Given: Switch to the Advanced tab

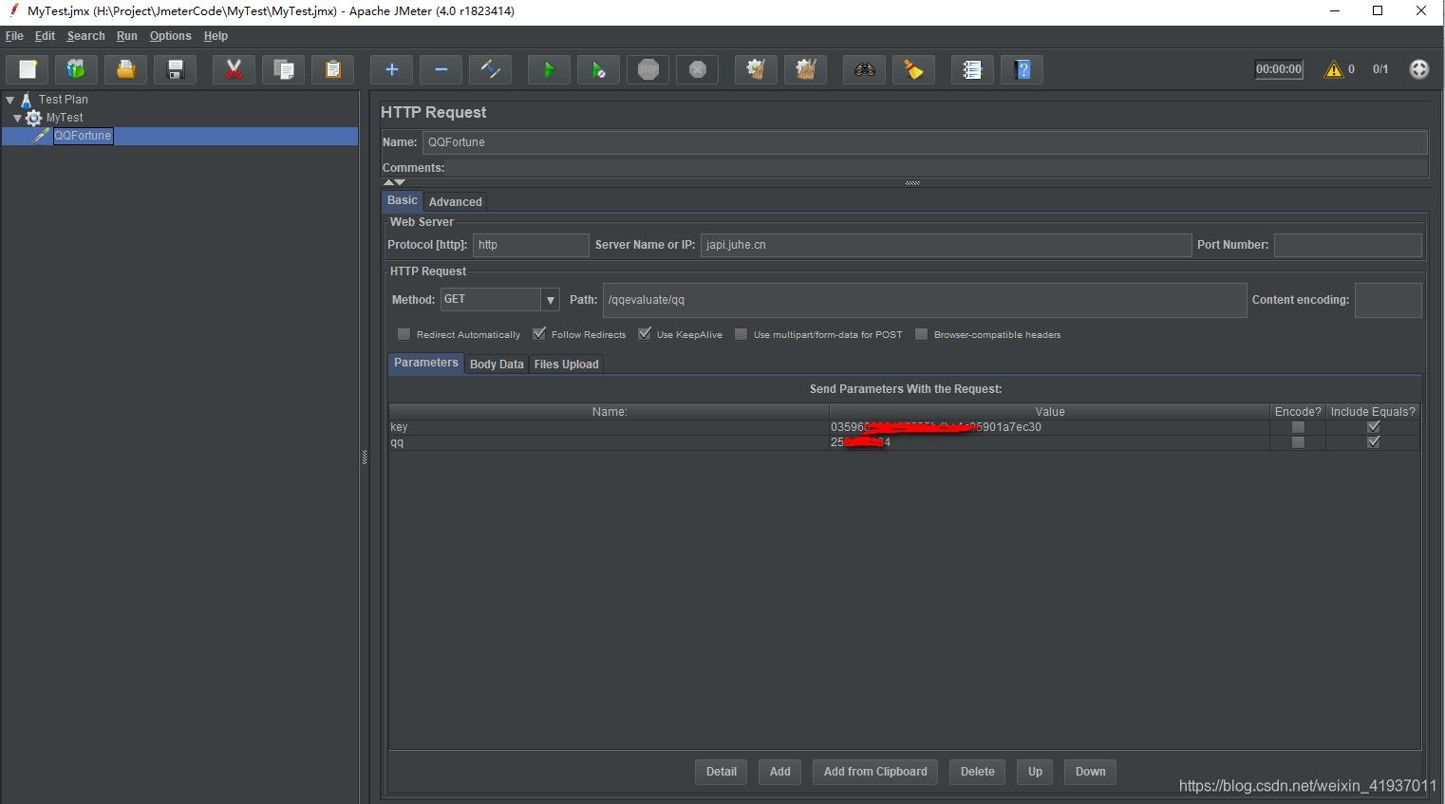Looking at the screenshot, I should coord(455,202).
